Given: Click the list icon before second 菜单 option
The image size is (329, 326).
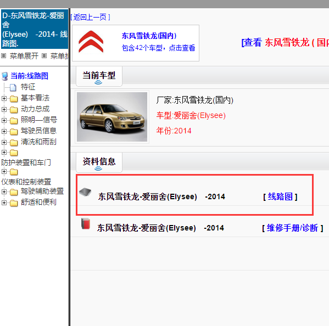Looking at the screenshot, I should click(x=44, y=56).
